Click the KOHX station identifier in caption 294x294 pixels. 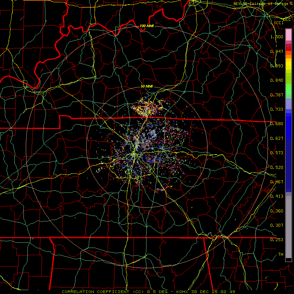click(182, 292)
